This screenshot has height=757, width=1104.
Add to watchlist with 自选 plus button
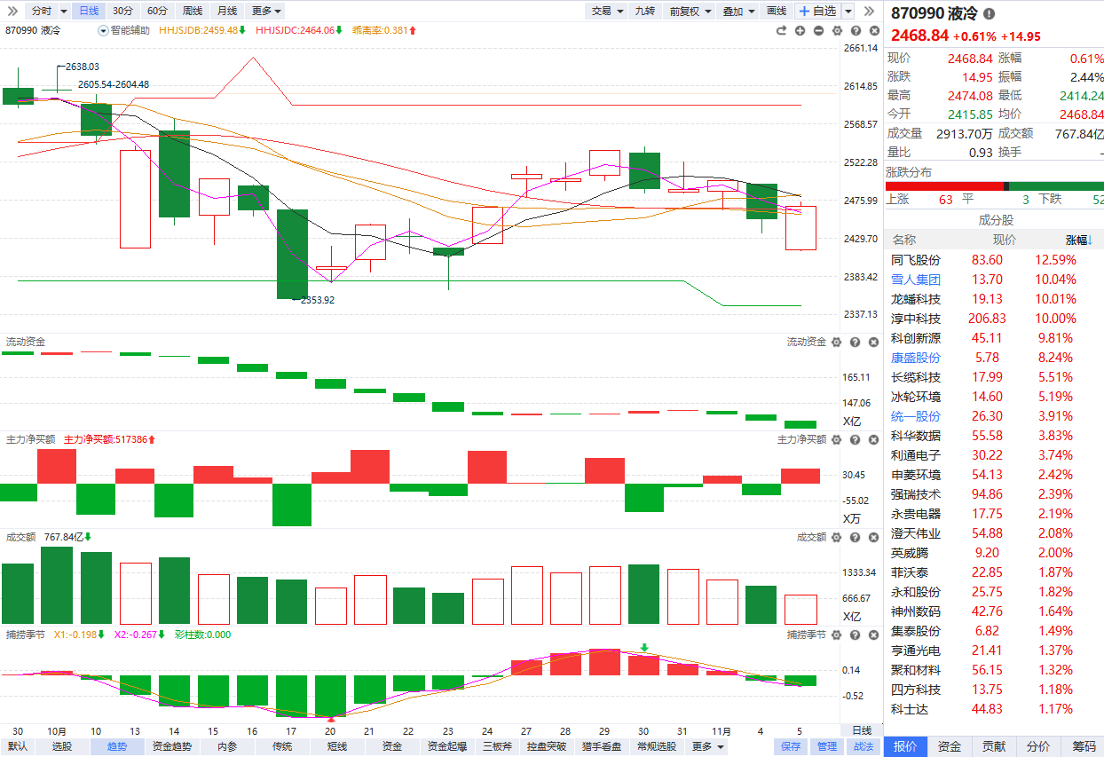816,11
